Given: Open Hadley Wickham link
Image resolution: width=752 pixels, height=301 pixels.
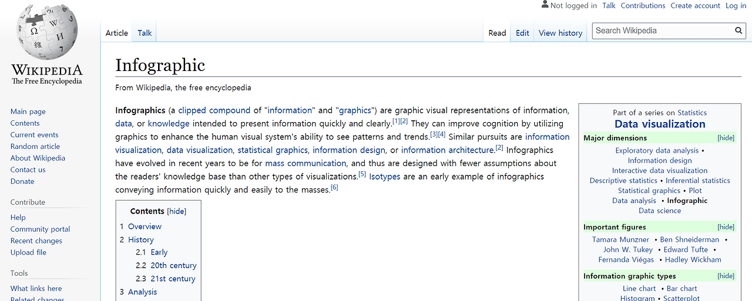Looking at the screenshot, I should tap(693, 260).
